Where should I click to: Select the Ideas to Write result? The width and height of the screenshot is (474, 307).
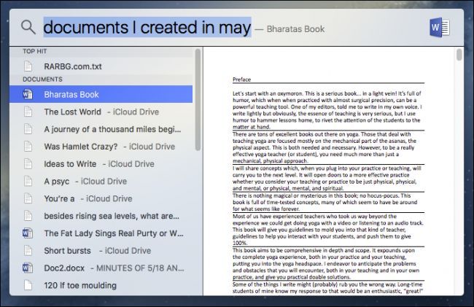[101, 164]
